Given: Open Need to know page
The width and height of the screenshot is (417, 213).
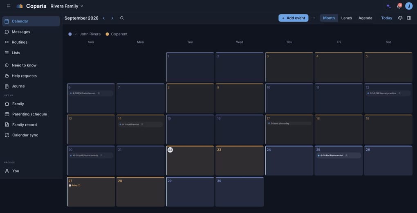Looking at the screenshot, I should click(31, 65).
